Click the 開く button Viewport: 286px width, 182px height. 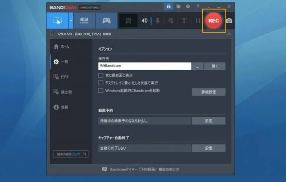(214, 67)
